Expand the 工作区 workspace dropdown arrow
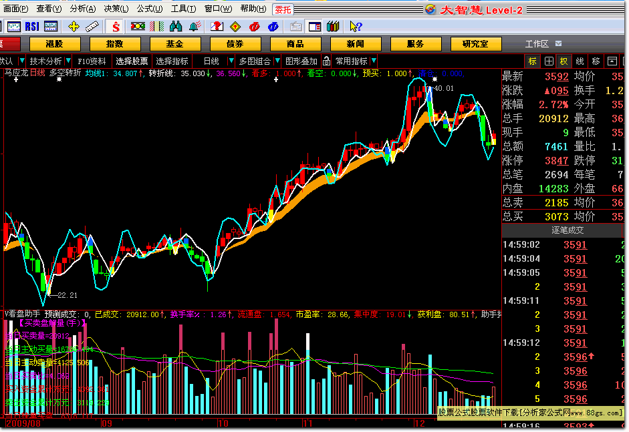The height and width of the screenshot is (432, 629). click(558, 43)
